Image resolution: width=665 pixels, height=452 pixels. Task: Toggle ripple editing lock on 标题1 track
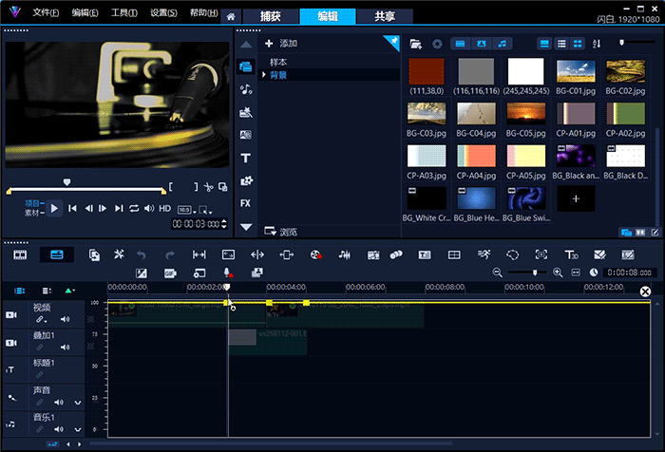40,375
